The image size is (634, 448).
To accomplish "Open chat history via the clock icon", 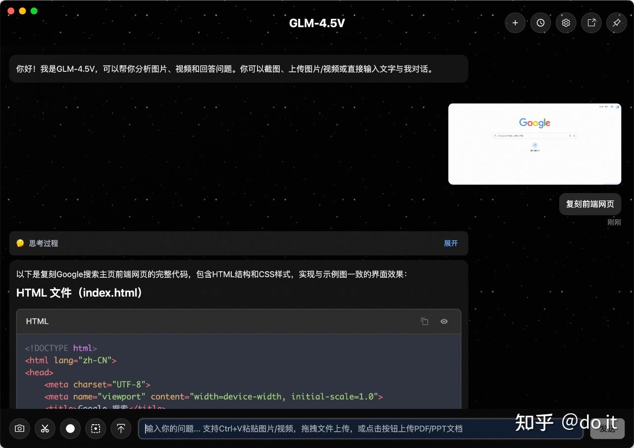I will (x=540, y=23).
